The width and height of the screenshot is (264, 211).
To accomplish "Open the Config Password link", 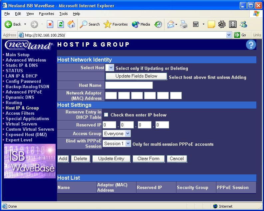I will (23, 81).
